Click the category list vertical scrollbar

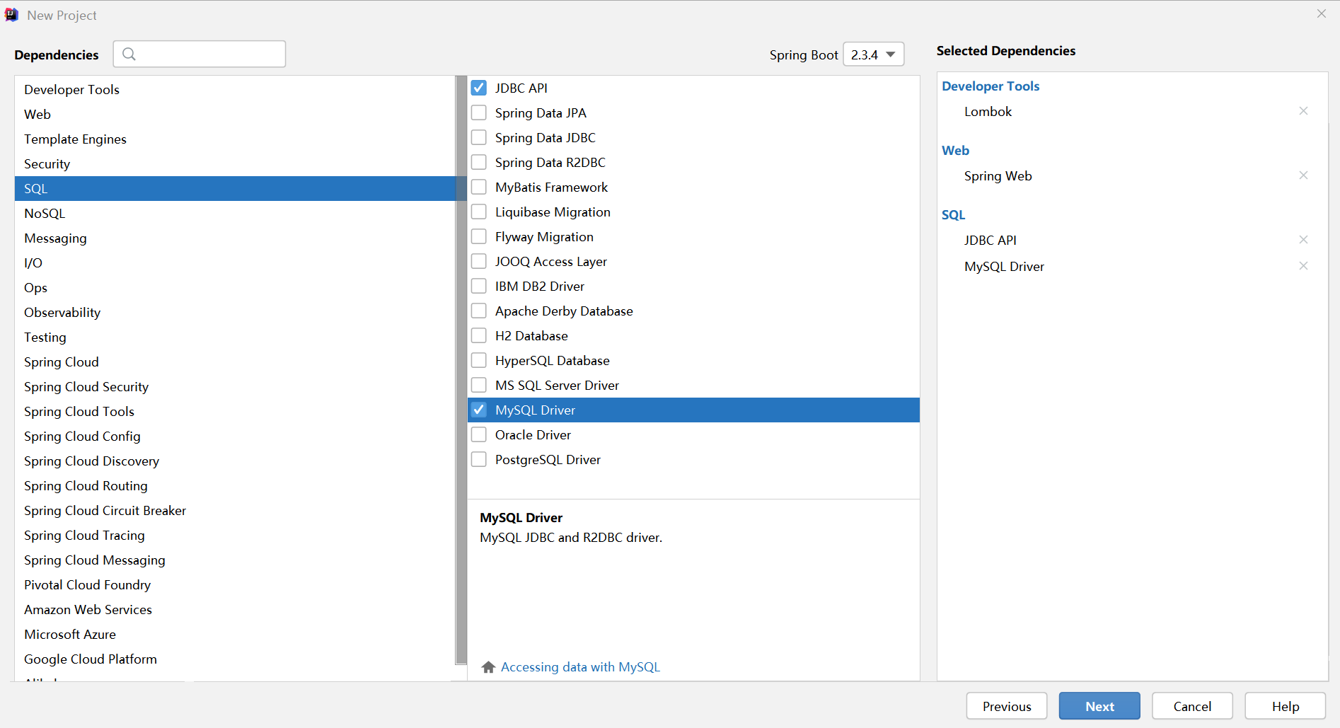coord(461,370)
